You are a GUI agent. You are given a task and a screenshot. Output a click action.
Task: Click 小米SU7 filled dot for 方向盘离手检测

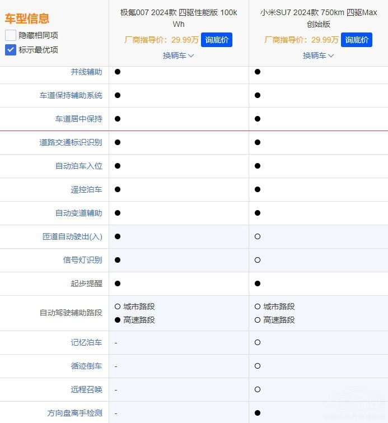(x=258, y=413)
